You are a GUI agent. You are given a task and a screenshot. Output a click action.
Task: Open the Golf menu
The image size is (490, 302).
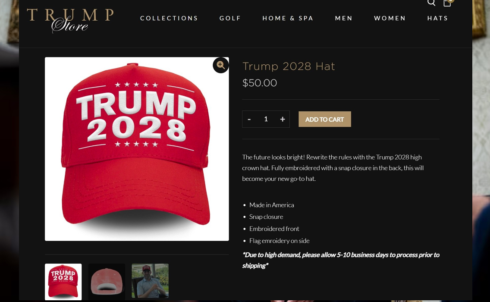[230, 18]
